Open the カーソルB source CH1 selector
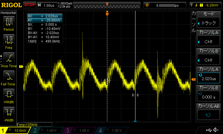The height and width of the screenshot is (134, 223). coord(209,57)
